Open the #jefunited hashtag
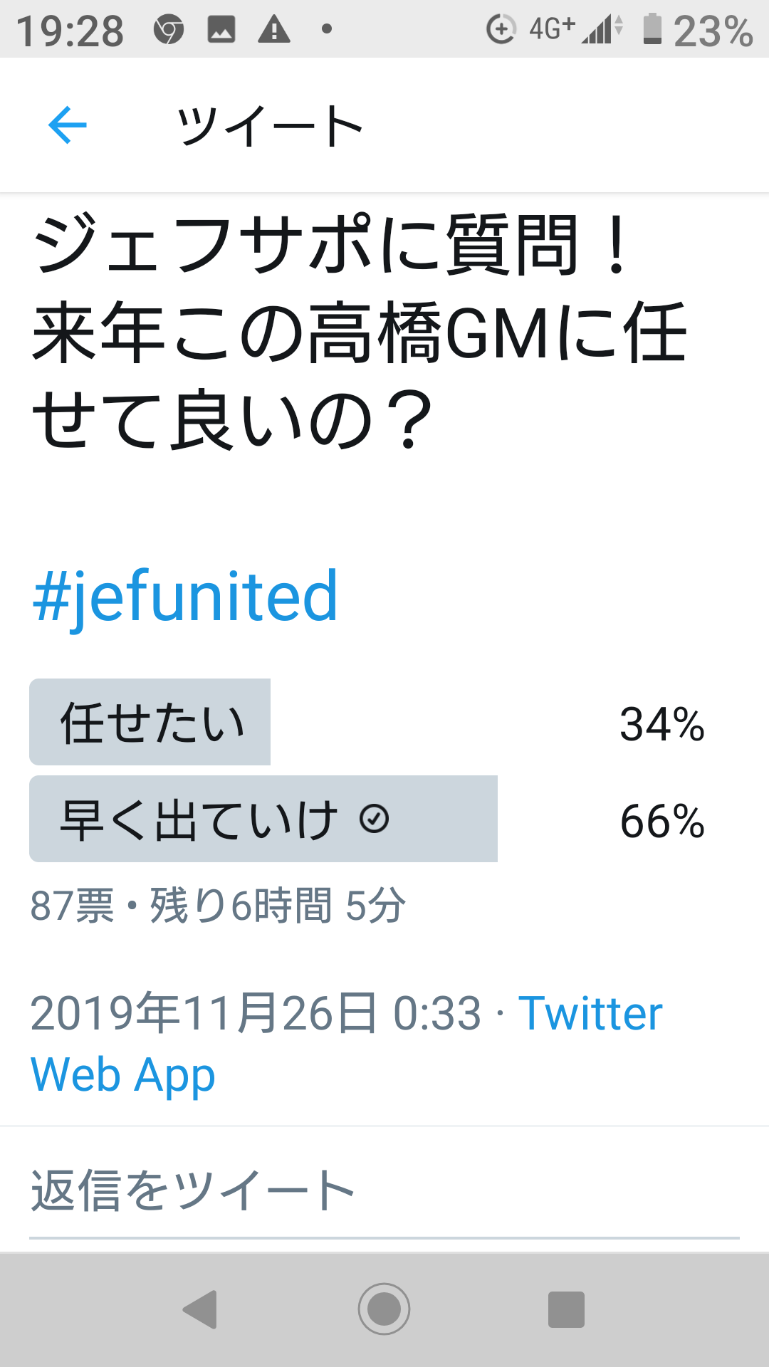 [185, 597]
